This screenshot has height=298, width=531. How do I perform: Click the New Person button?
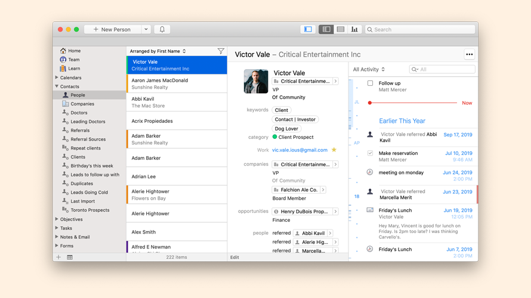click(x=112, y=29)
